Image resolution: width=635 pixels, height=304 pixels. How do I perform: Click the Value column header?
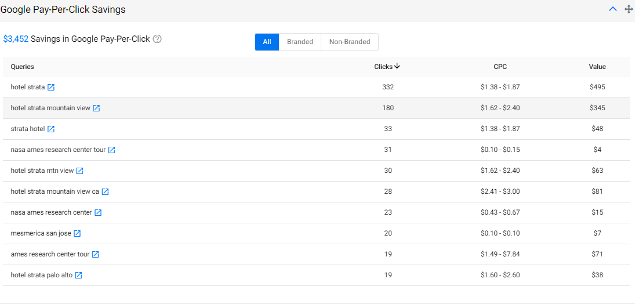tap(597, 67)
